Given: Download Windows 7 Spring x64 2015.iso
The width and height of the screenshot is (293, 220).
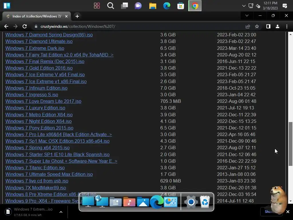Looking at the screenshot, I should click(x=37, y=148).
